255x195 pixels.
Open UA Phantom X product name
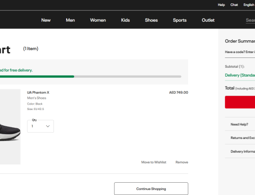[x=38, y=92]
